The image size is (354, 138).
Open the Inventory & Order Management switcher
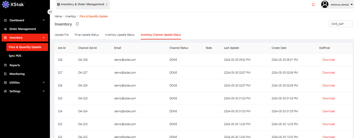click(x=83, y=4)
